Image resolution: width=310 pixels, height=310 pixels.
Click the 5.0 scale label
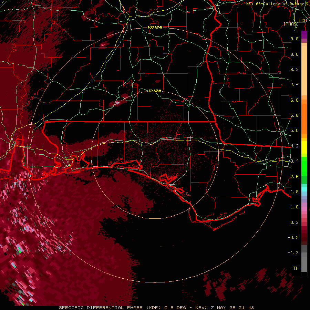tap(294, 131)
